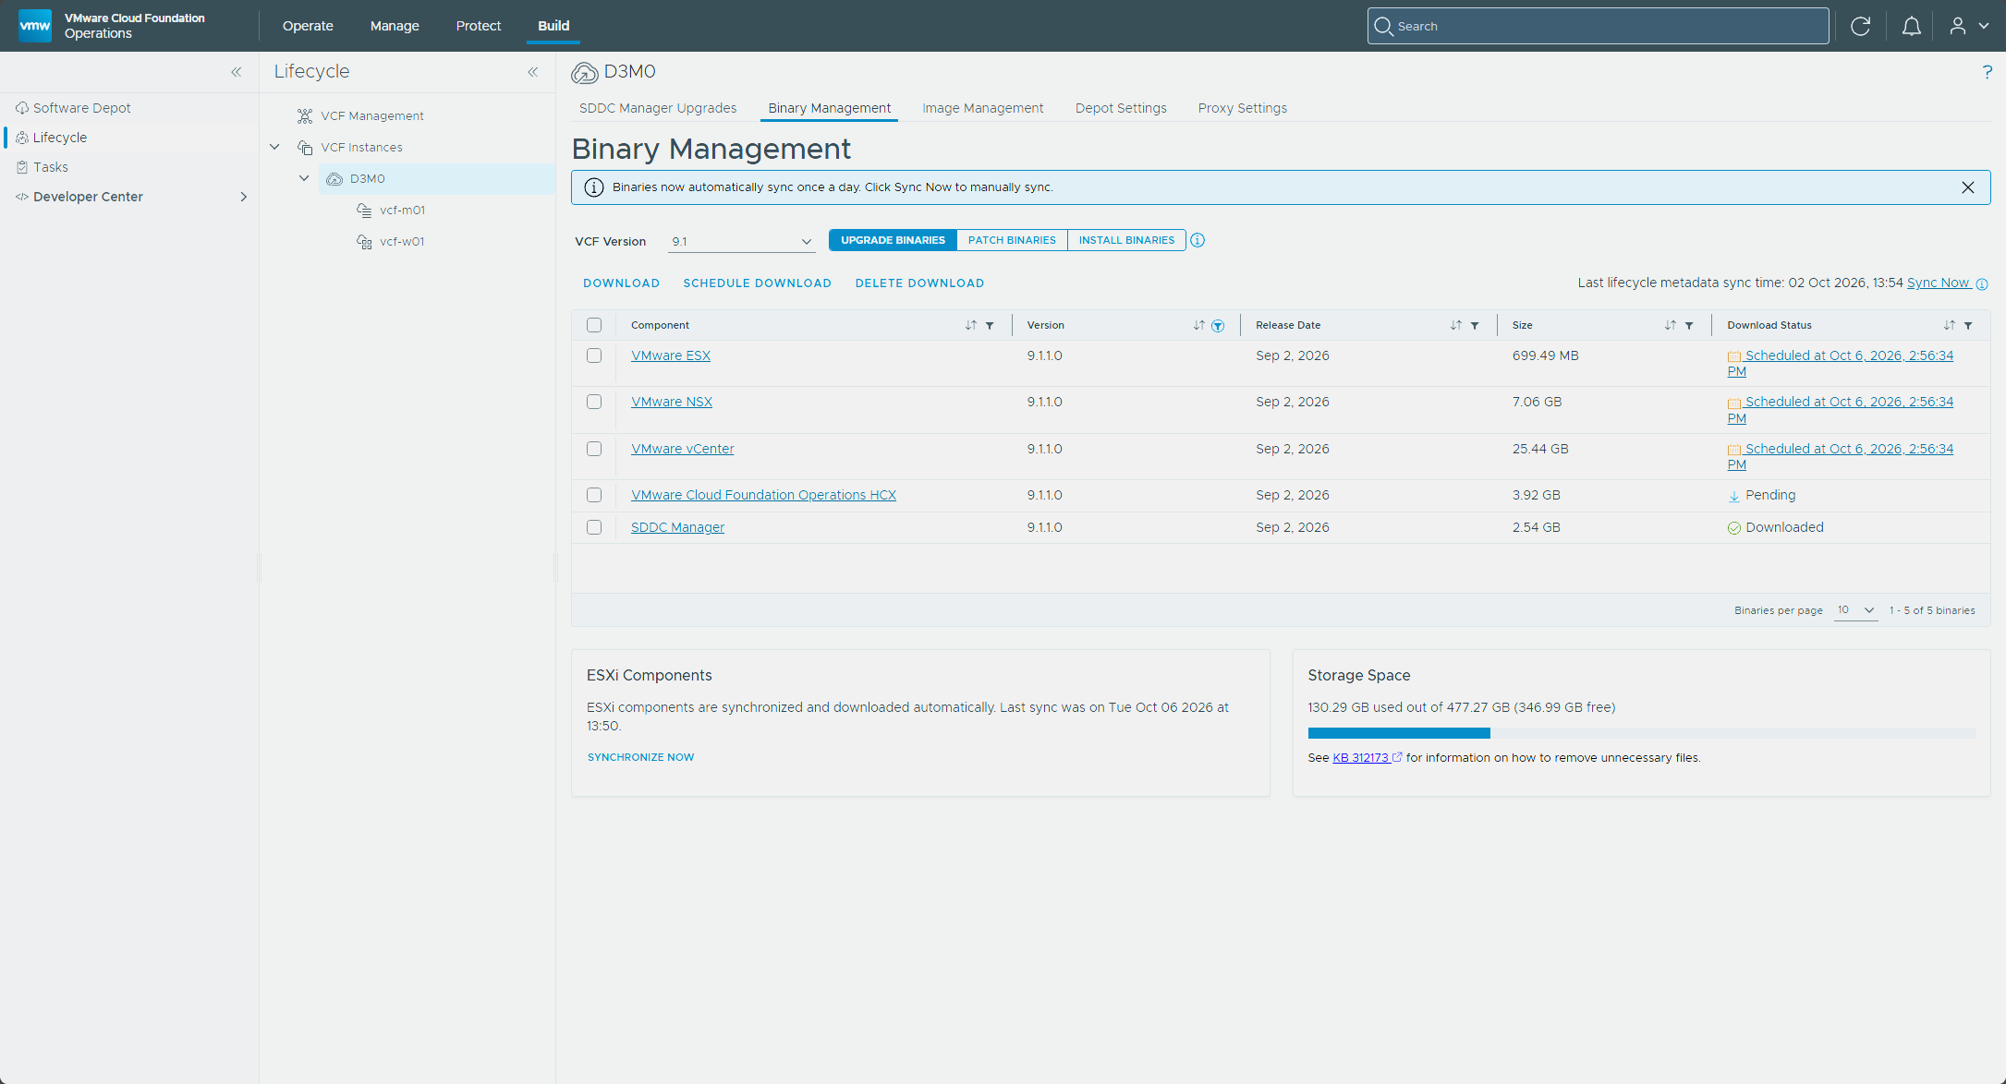Click the active Version filter icon

pos(1218,325)
